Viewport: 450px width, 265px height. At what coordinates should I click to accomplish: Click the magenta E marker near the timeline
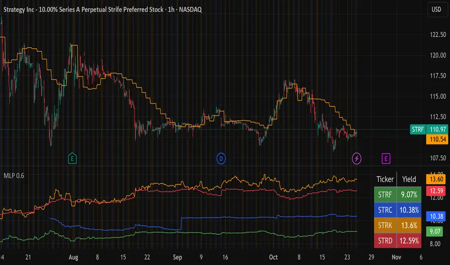pos(386,158)
